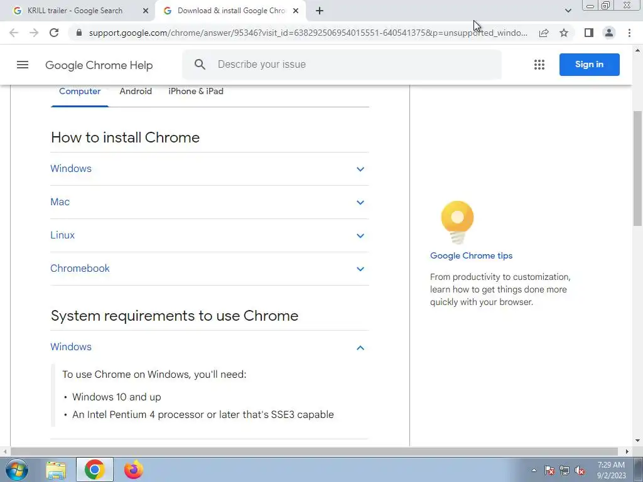Expand the Linux install section
The width and height of the screenshot is (643, 482).
(x=209, y=235)
